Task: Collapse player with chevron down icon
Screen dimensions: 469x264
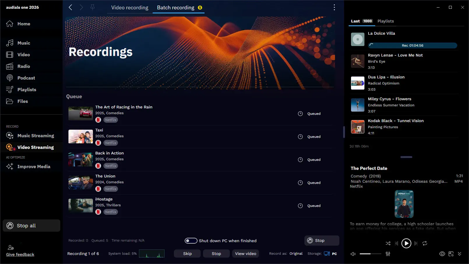Action: click(460, 254)
